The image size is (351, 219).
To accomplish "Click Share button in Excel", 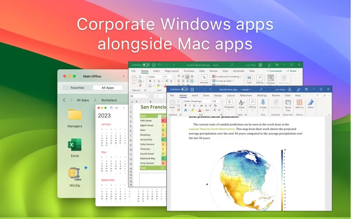I will pyautogui.click(x=293, y=71).
